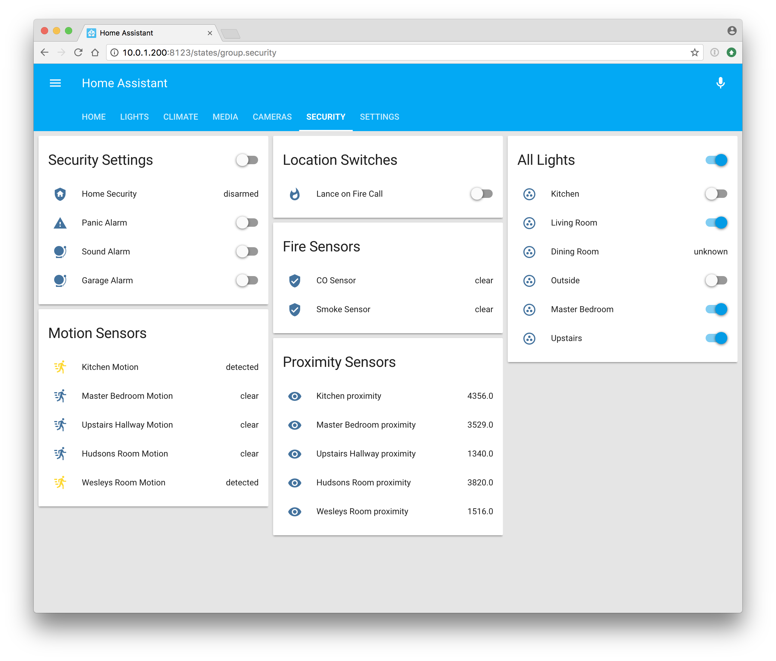Click the Panic Alarm warning triangle icon
Viewport: 776px width, 661px height.
pos(60,223)
